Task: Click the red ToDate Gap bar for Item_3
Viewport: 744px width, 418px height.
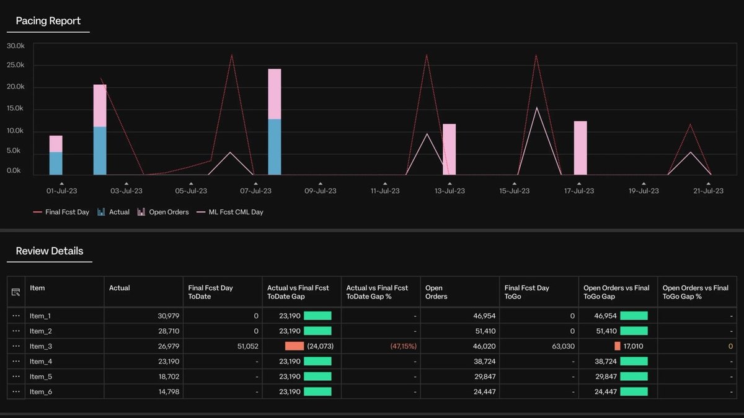Action: [294, 346]
